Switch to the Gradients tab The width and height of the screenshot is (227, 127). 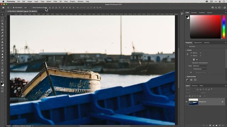pyautogui.click(x=202, y=13)
